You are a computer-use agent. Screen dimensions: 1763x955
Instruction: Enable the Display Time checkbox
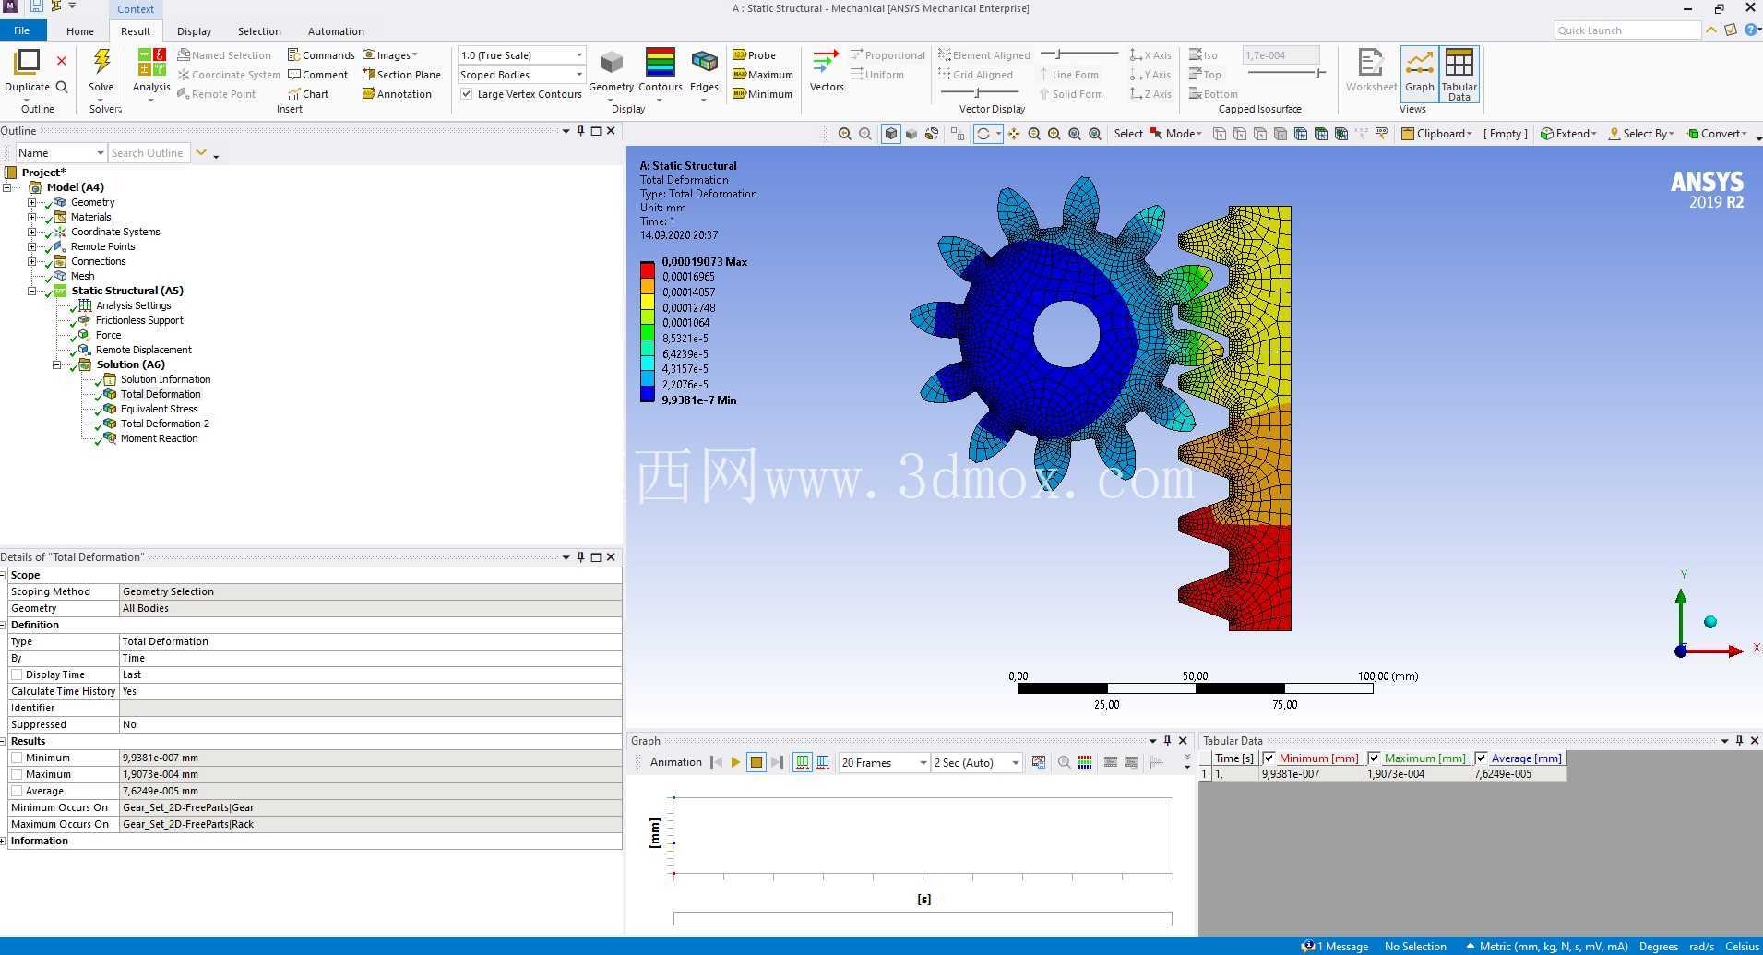17,674
